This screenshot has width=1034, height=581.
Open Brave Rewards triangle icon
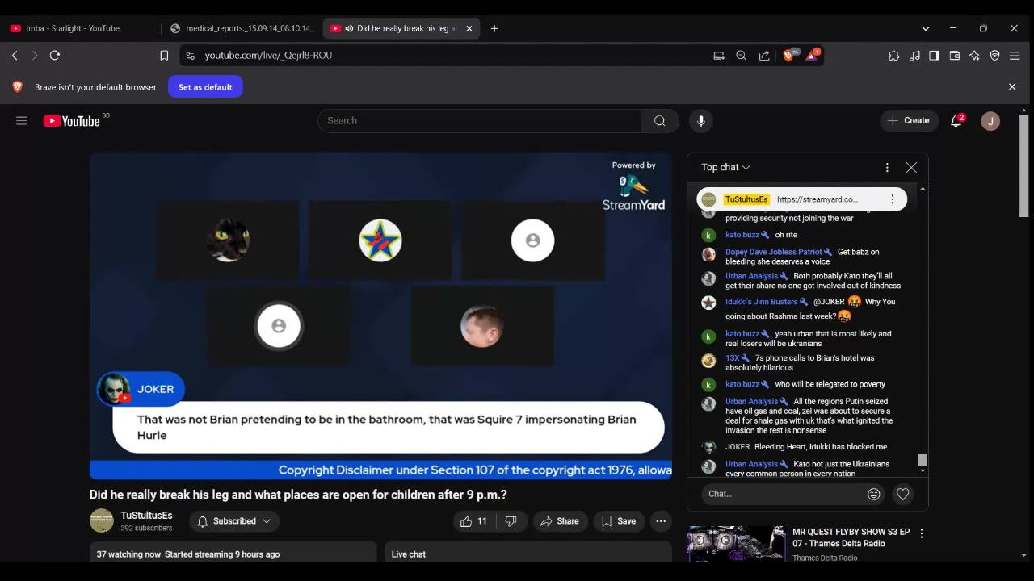click(813, 56)
